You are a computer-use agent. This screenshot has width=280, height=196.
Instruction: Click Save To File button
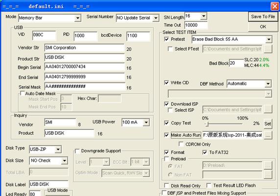tap(263, 17)
